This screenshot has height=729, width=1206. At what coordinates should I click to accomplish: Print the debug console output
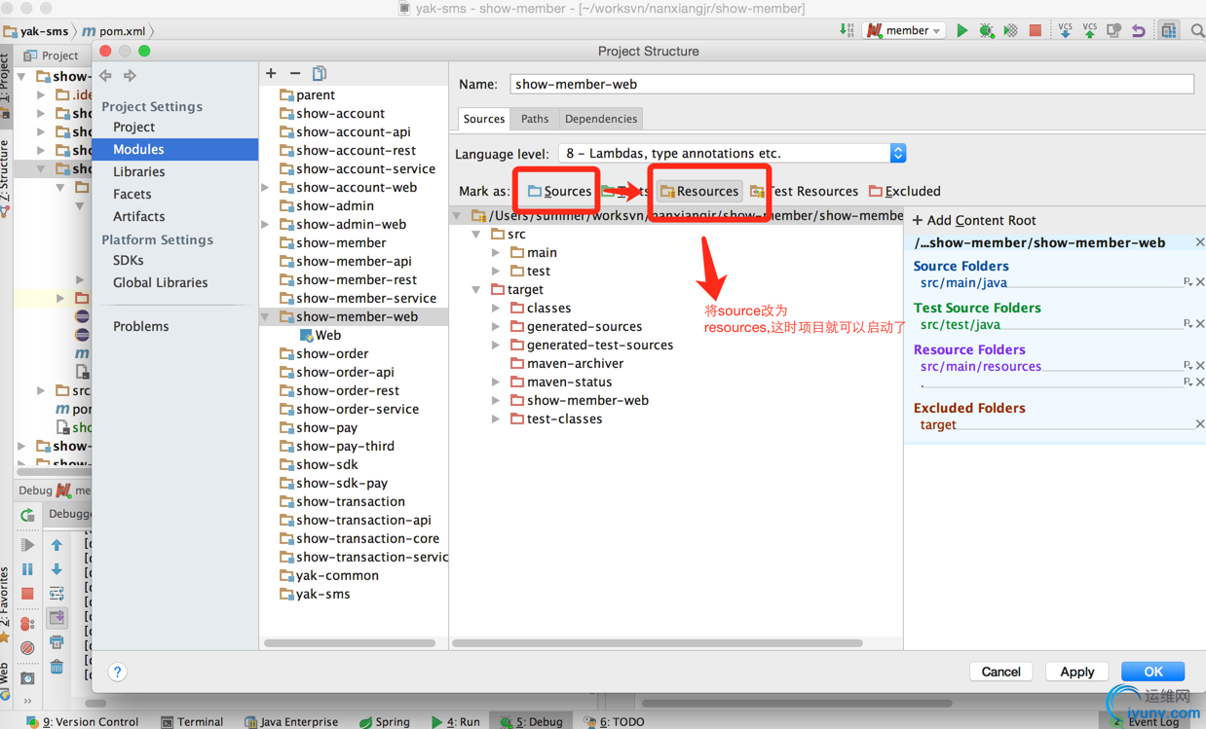pos(57,642)
